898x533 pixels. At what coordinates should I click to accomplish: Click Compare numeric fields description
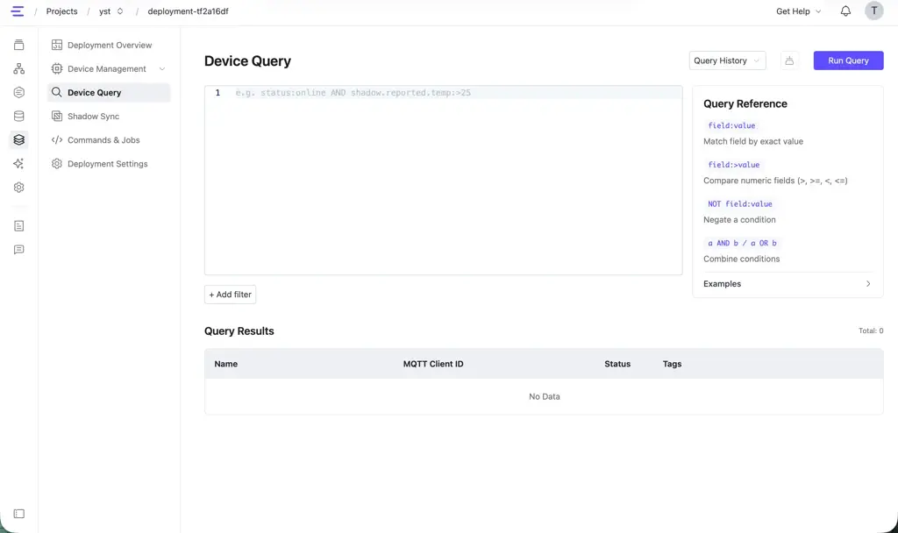[x=775, y=181]
